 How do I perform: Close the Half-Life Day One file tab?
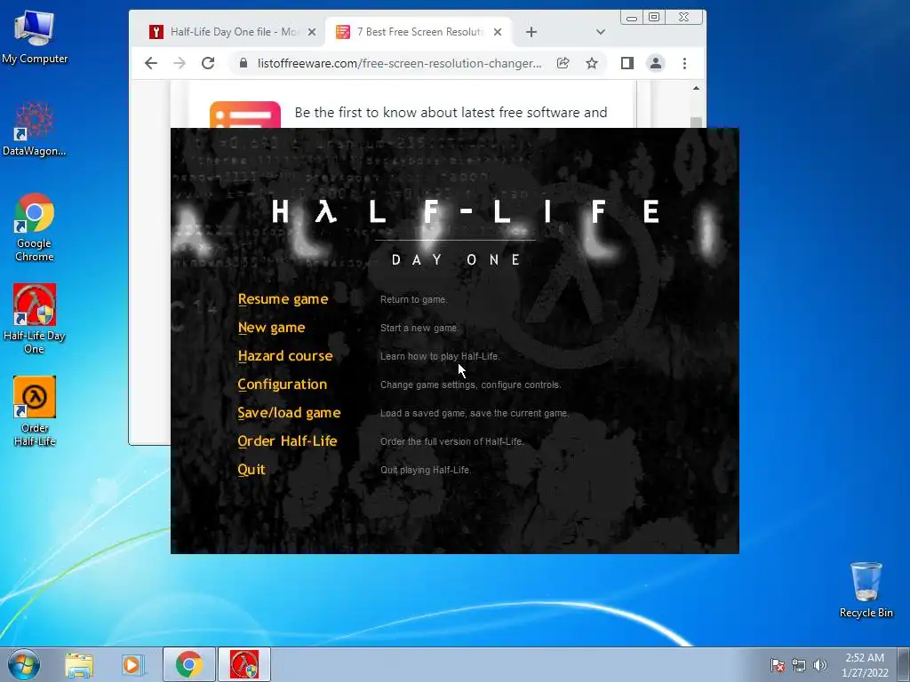(x=312, y=32)
